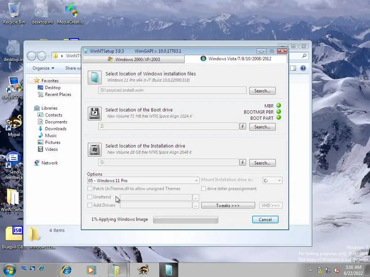This screenshot has width=370, height=277.
Task: Open Windows Media Player from taskbar
Action: coord(91,270)
